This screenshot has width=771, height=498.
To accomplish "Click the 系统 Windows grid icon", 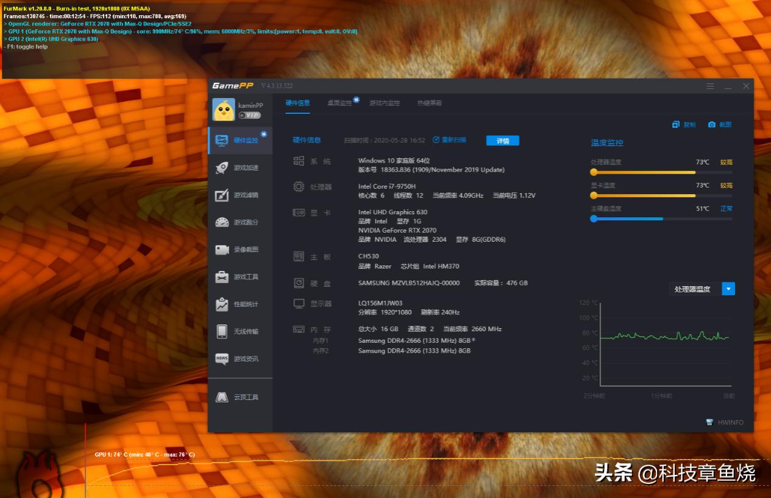I will coord(299,161).
